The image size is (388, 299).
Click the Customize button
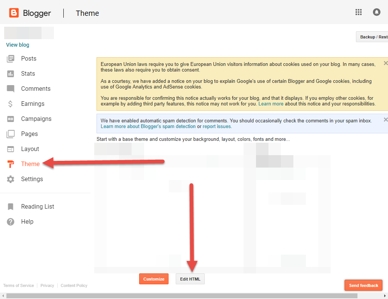pos(154,279)
